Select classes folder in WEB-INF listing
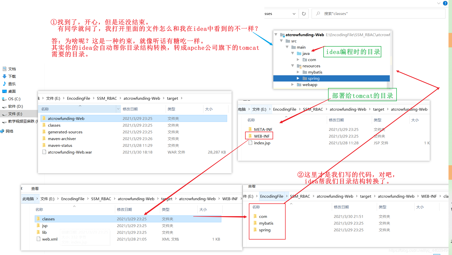 pyautogui.click(x=128, y=219)
